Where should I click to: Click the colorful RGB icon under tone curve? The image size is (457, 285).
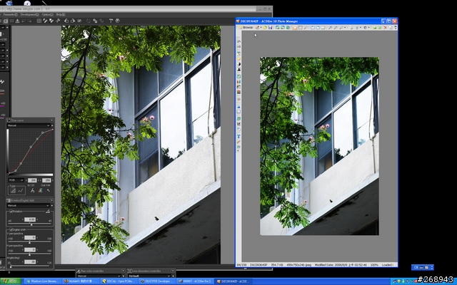(40, 191)
